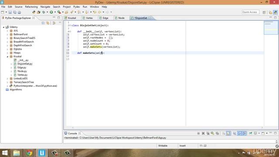Click the greyed Forward navigation arrow
Viewport: 279px width, 157px height.
click(x=107, y=12)
